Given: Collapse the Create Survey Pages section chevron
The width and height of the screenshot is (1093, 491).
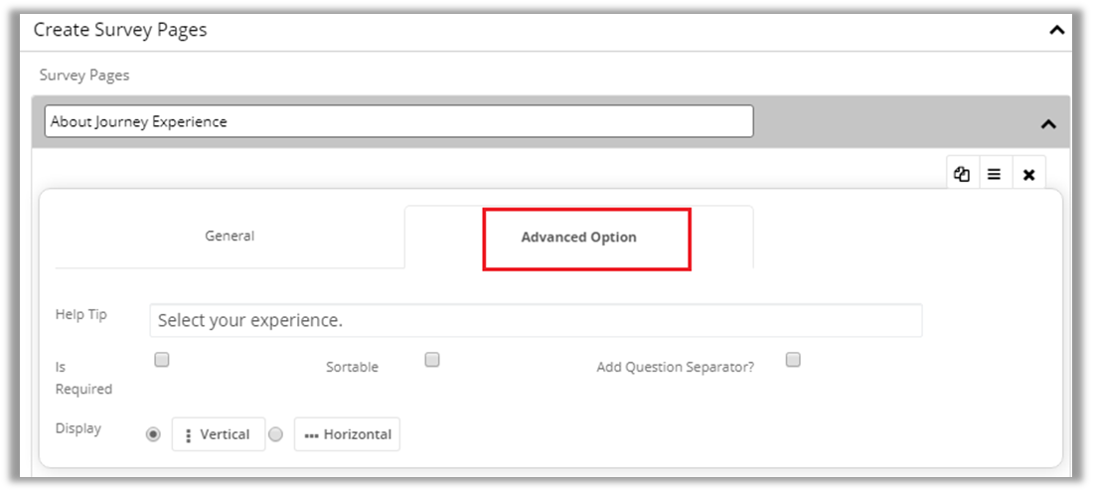Looking at the screenshot, I should tap(1055, 30).
